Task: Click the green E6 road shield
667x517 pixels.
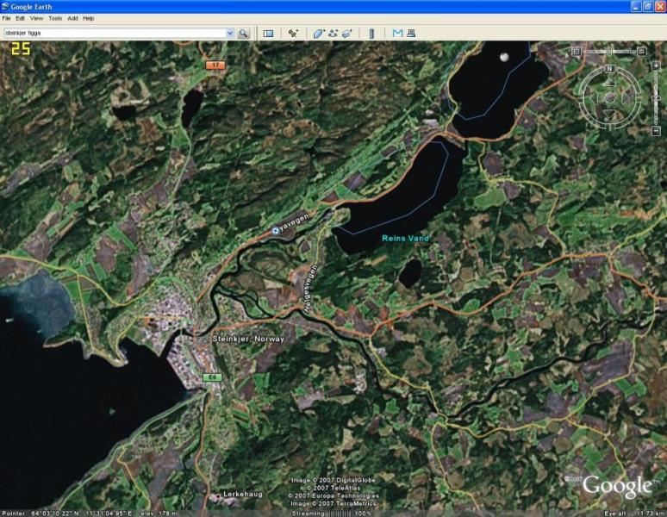Action: coord(212,377)
